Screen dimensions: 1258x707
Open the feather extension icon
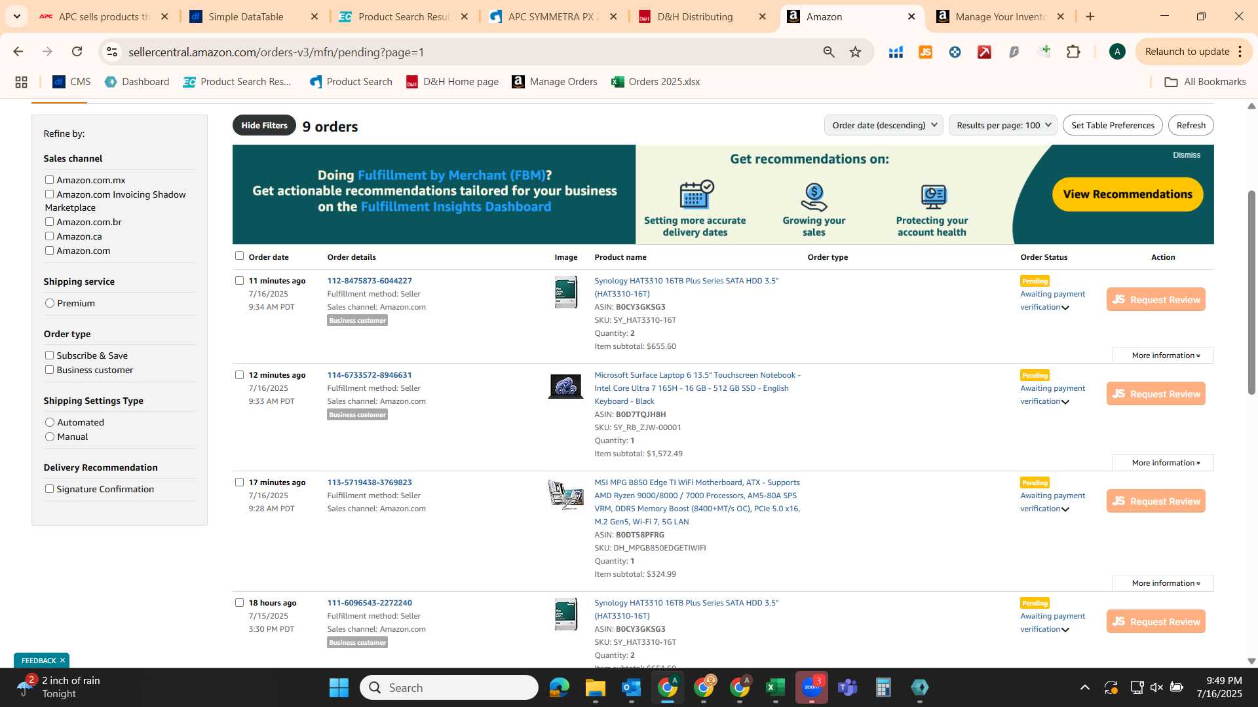pos(1014,52)
